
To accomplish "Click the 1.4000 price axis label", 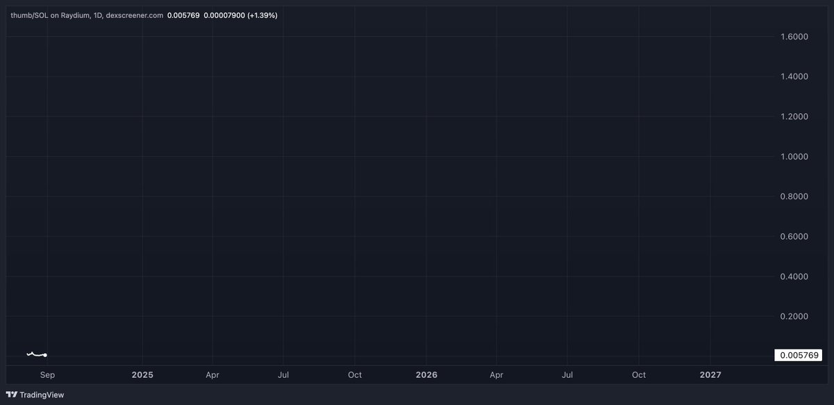I will coord(794,76).
